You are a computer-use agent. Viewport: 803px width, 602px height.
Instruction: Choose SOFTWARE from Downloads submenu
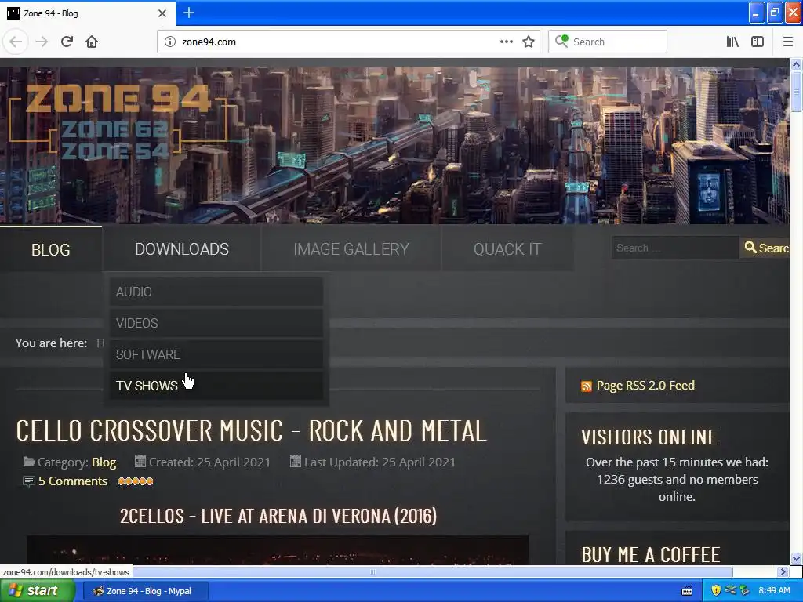216,354
